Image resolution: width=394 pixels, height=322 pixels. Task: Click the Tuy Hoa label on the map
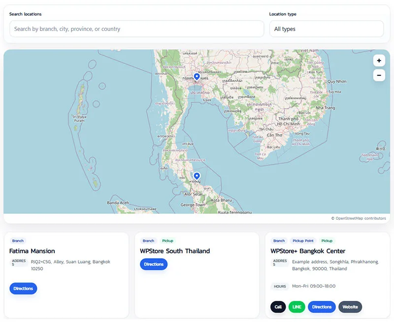tap(335, 92)
